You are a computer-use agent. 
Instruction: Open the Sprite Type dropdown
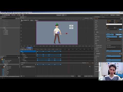(114, 39)
